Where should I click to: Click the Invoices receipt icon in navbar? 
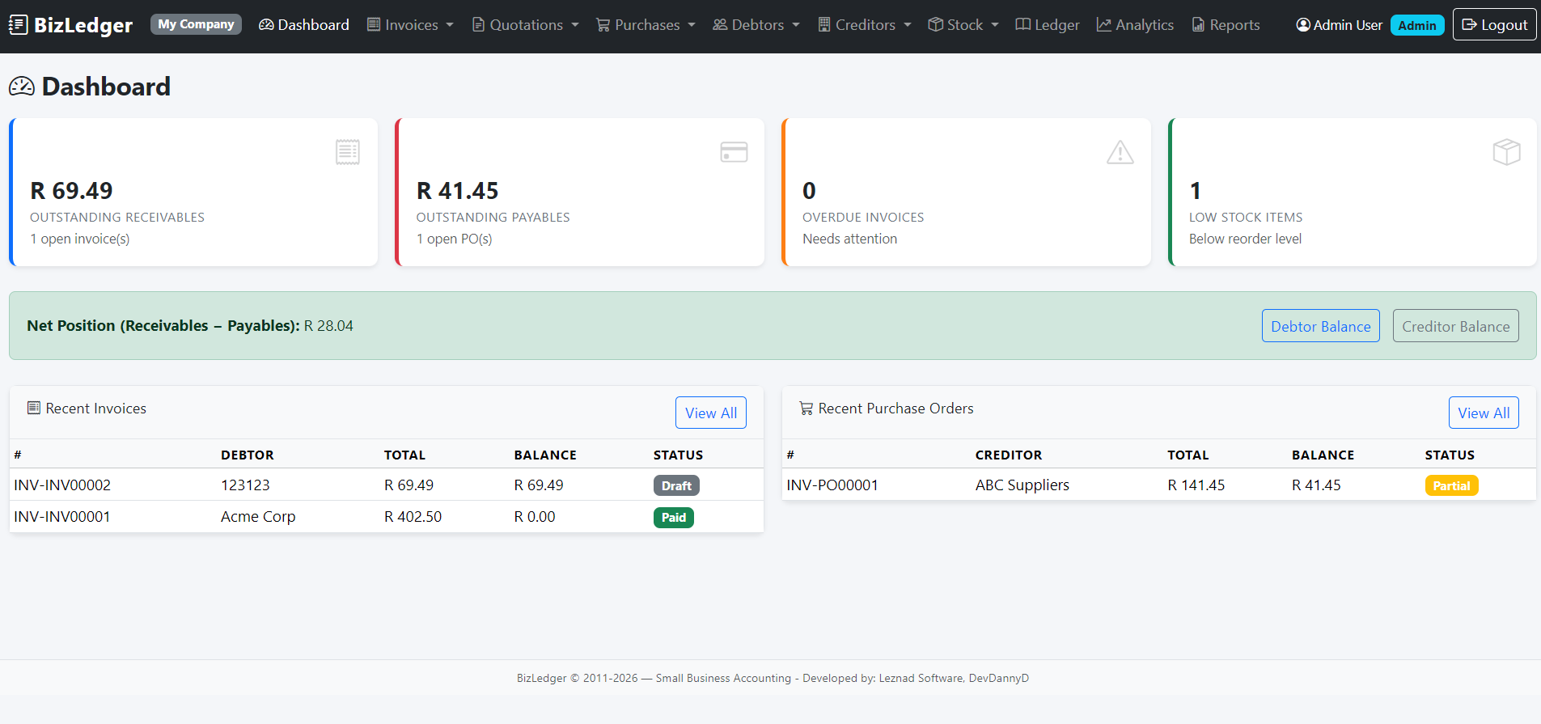point(374,25)
